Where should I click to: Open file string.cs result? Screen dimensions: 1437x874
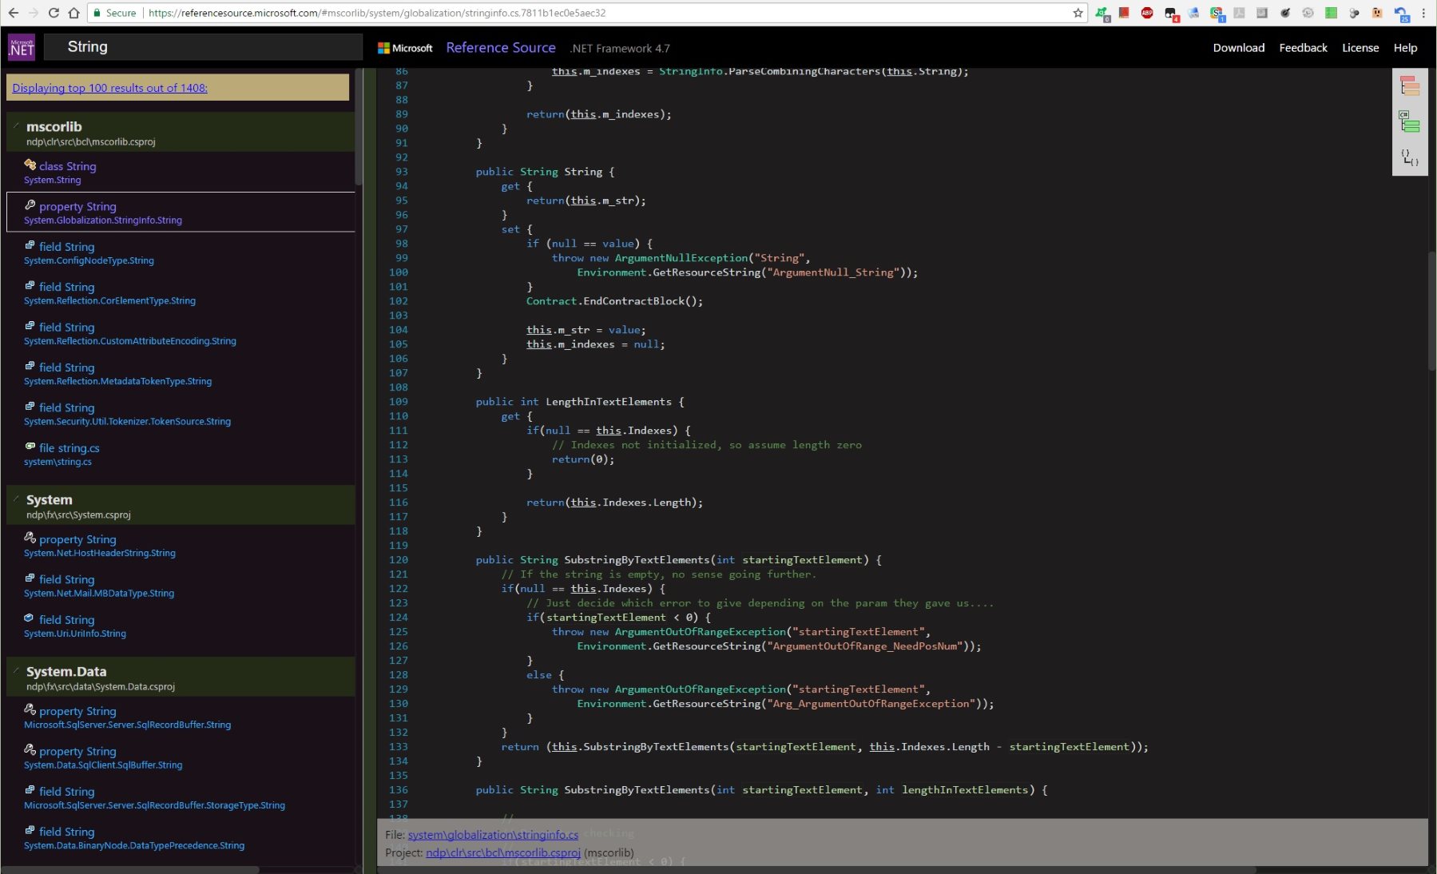click(x=181, y=454)
